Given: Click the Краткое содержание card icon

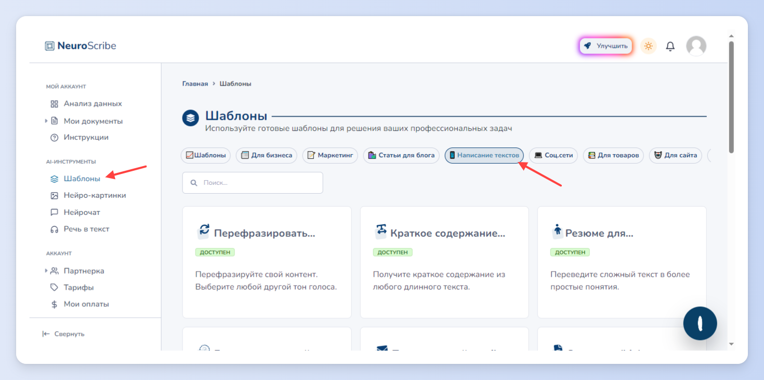Looking at the screenshot, I should pos(381,230).
